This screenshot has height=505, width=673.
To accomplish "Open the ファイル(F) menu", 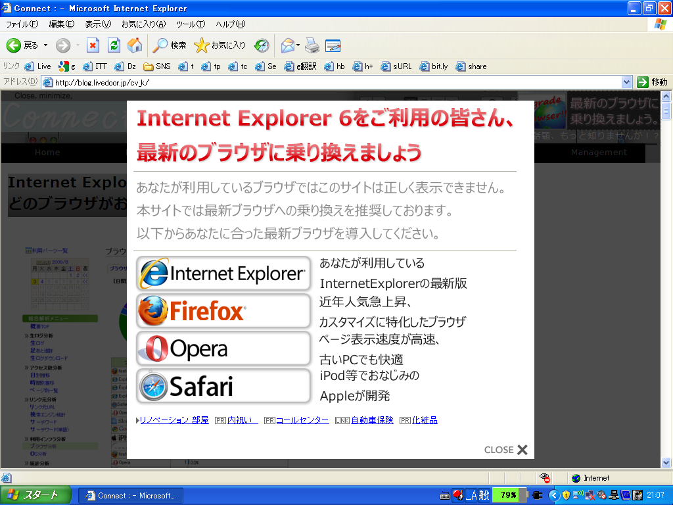I will click(x=22, y=24).
